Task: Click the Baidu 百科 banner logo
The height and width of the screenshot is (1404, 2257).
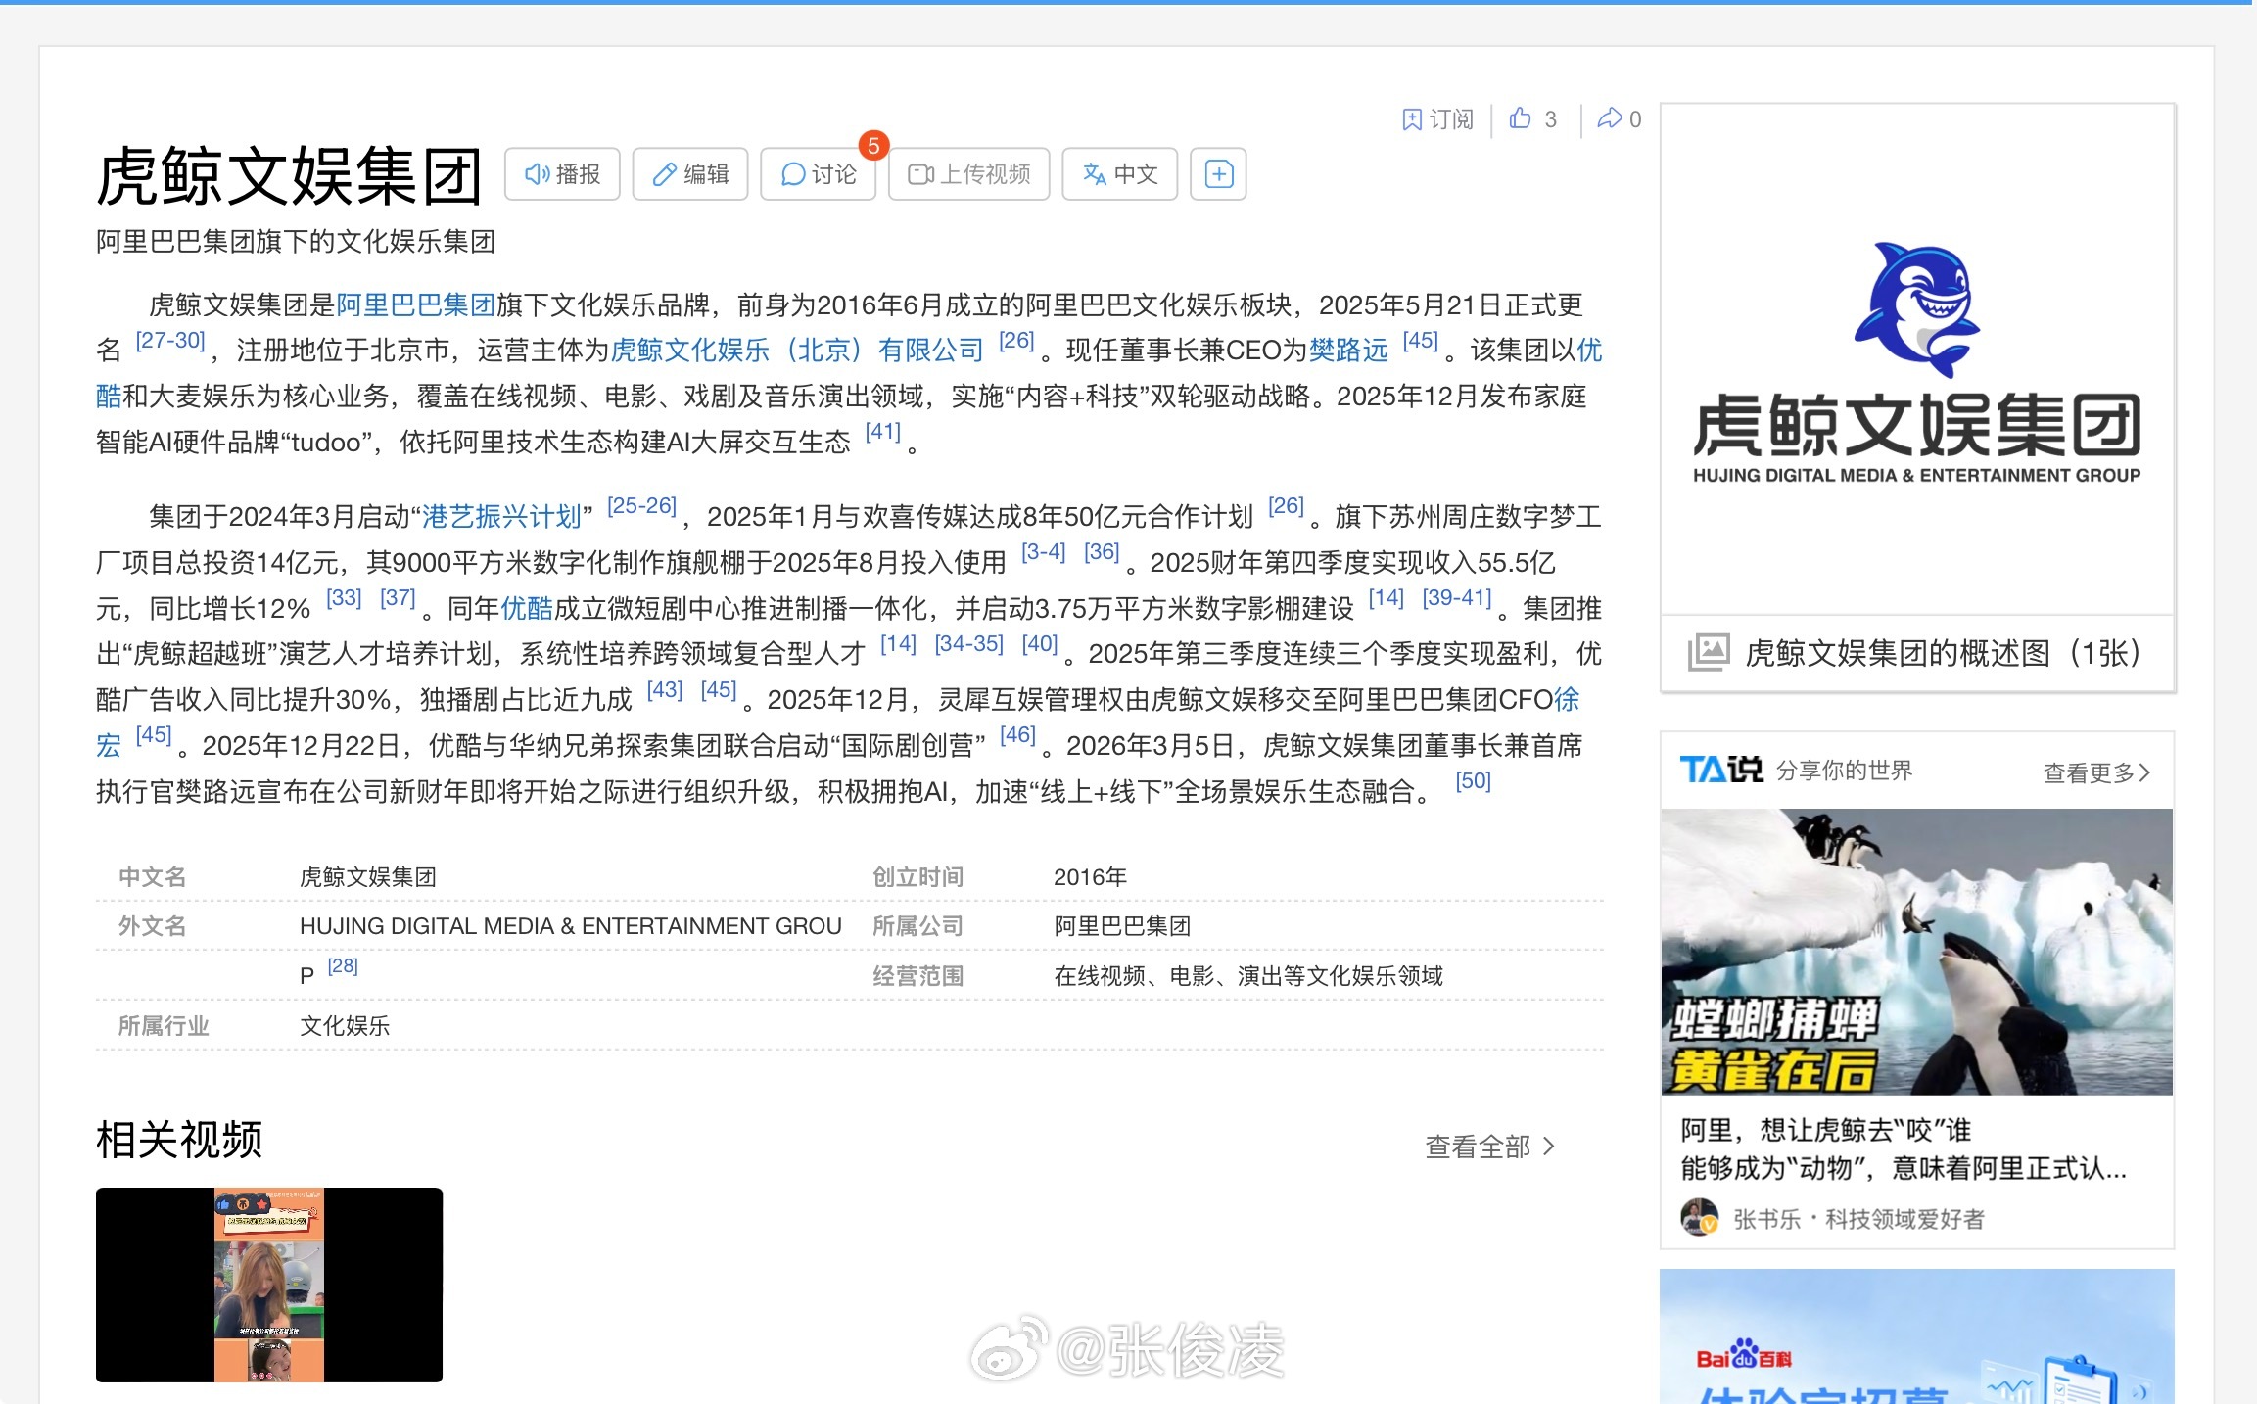Action: pyautogui.click(x=1744, y=1357)
